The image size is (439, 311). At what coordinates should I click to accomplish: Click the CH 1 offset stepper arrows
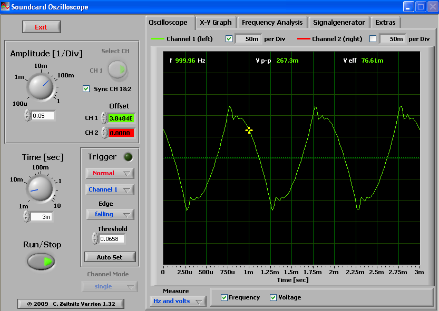[104, 118]
